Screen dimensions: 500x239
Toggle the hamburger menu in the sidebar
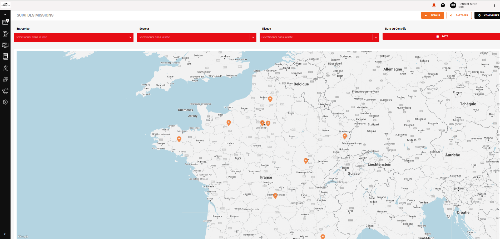coord(5,14)
